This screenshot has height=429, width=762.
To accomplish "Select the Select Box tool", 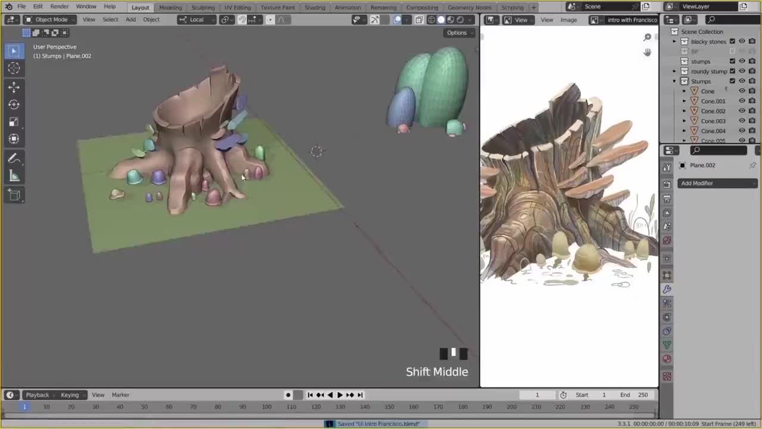I will coord(14,51).
